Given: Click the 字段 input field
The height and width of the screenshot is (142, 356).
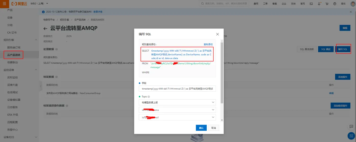Looking at the screenshot, I should pos(177,89).
